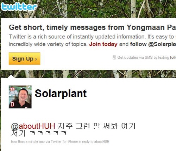Click the SMS phone icon

coord(114,57)
